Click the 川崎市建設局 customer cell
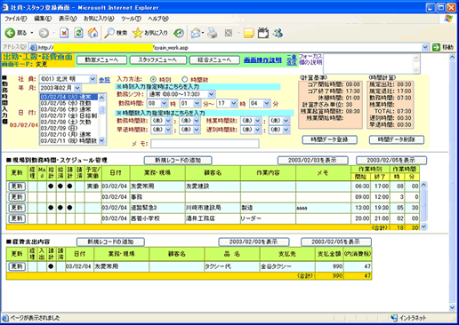Image resolution: width=459 pixels, height=325 pixels. point(213,208)
